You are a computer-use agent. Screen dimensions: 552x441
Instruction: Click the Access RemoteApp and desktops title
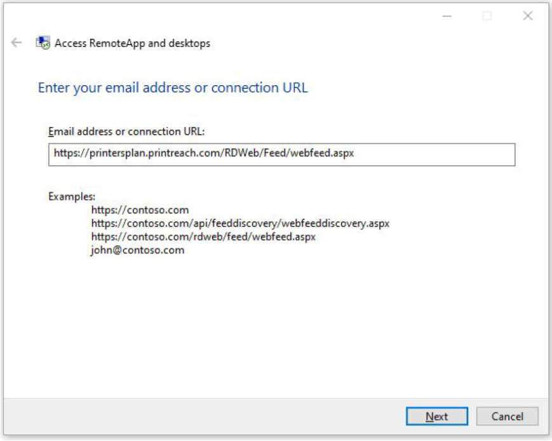[x=132, y=43]
